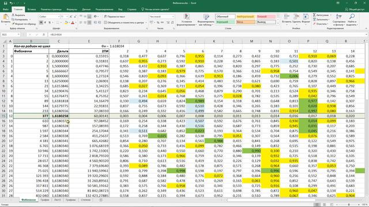Apply percent style format
369x207 pixels.
[158, 22]
